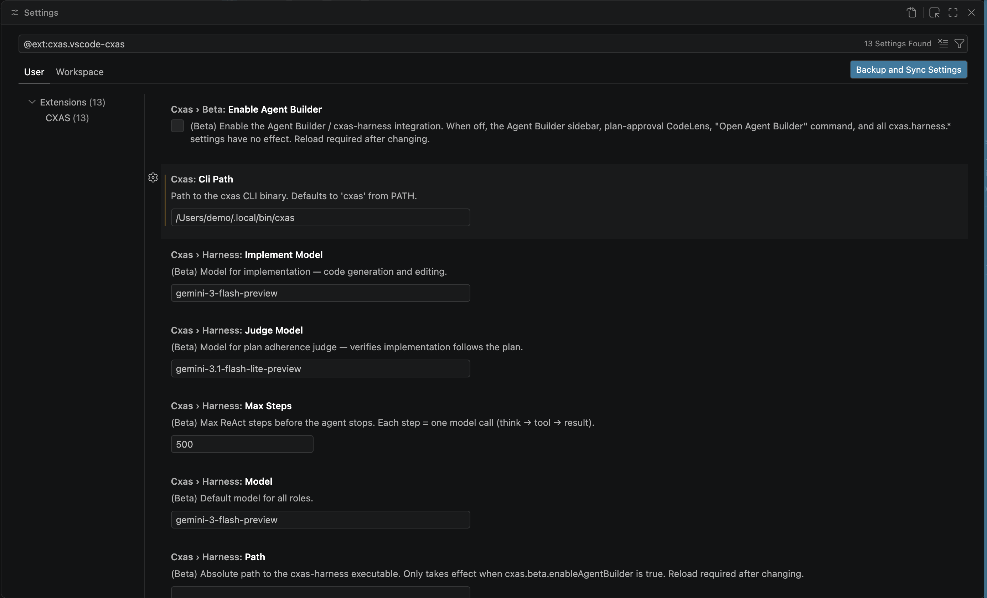Enable the Agent Builder checkbox

[177, 126]
